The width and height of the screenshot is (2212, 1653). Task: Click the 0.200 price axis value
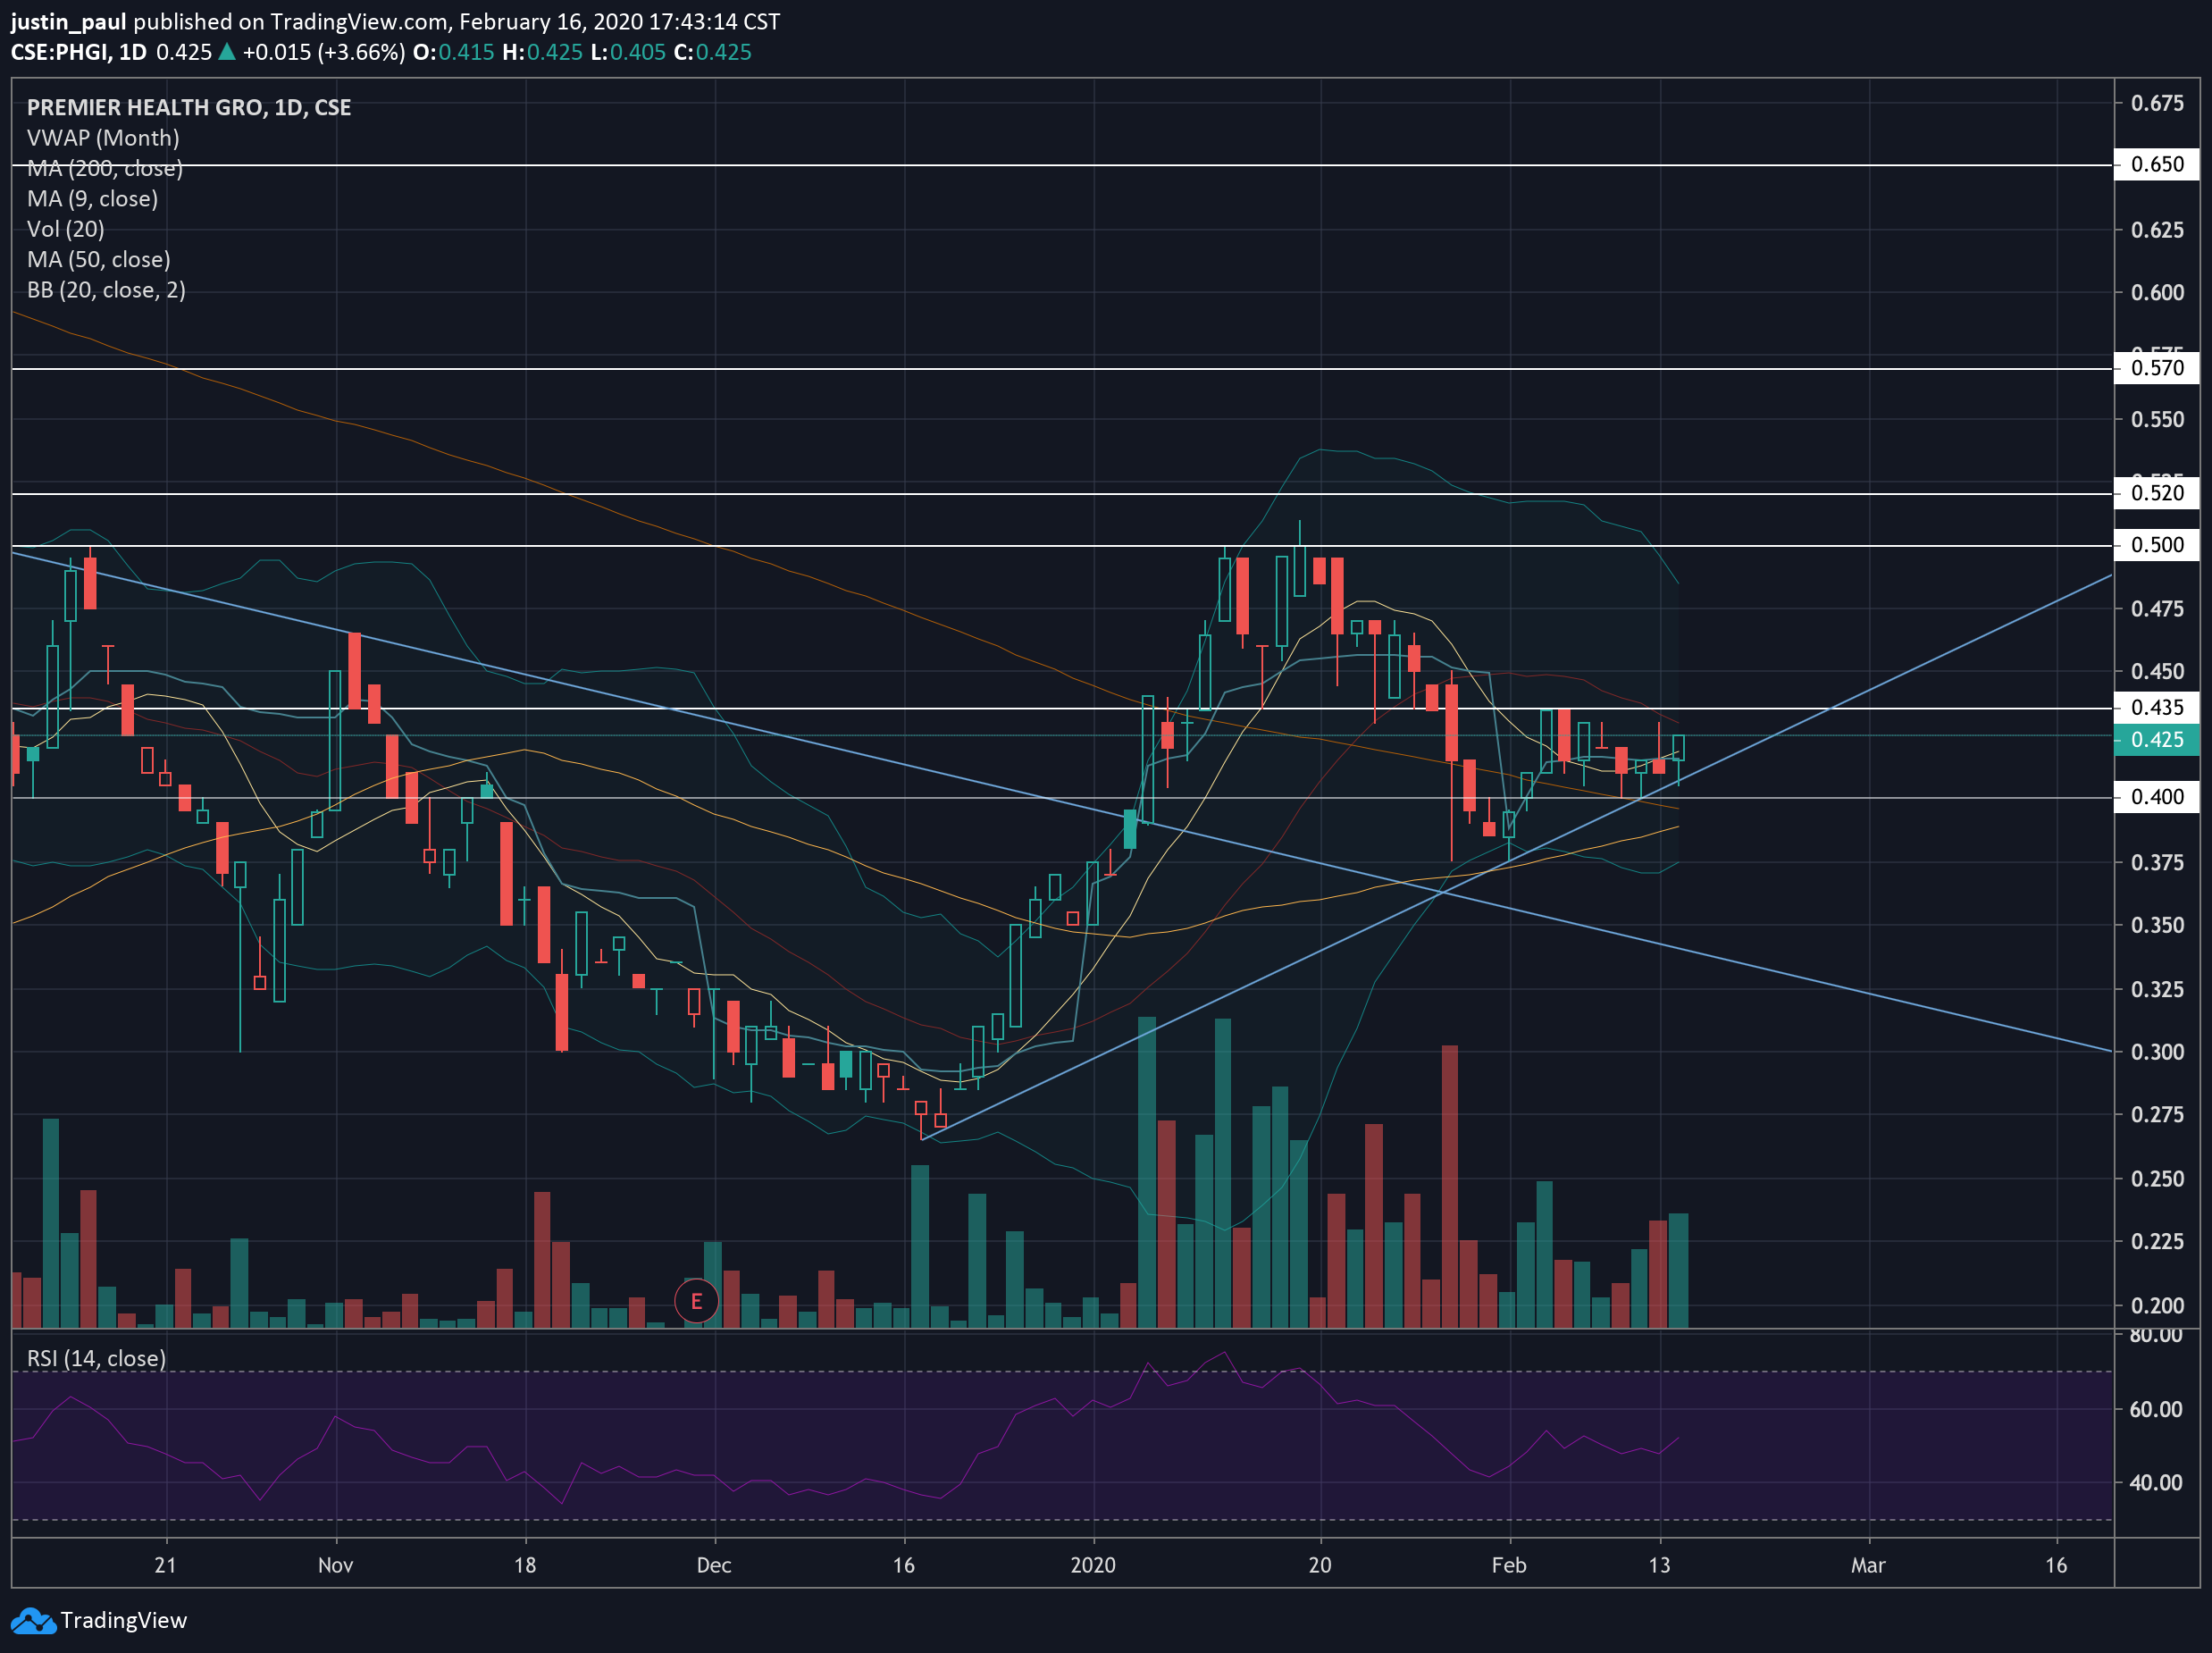[2157, 1305]
